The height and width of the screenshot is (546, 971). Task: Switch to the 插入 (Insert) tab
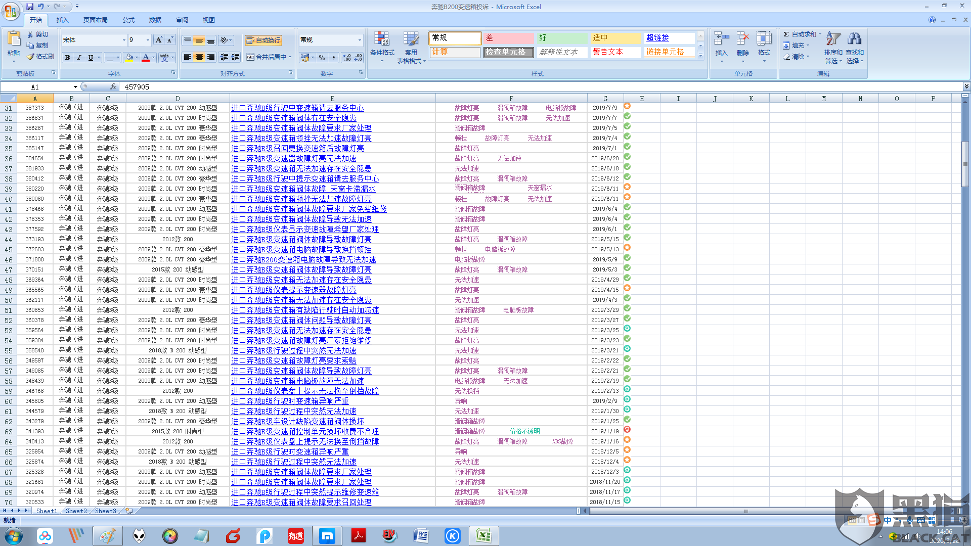62,20
